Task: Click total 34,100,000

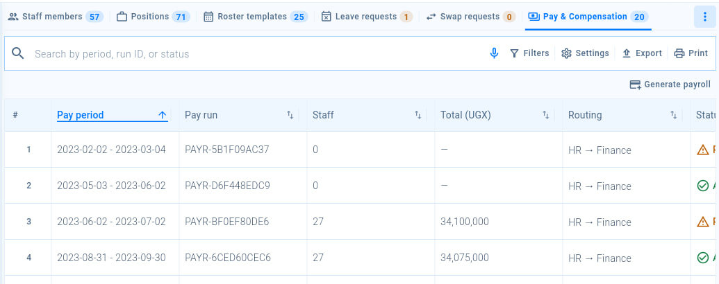Action: tap(465, 222)
